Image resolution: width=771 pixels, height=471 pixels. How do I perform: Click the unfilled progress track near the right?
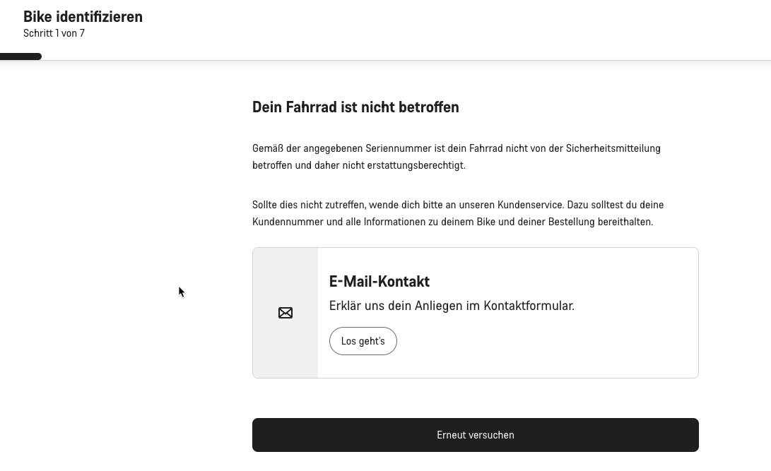(x=640, y=59)
